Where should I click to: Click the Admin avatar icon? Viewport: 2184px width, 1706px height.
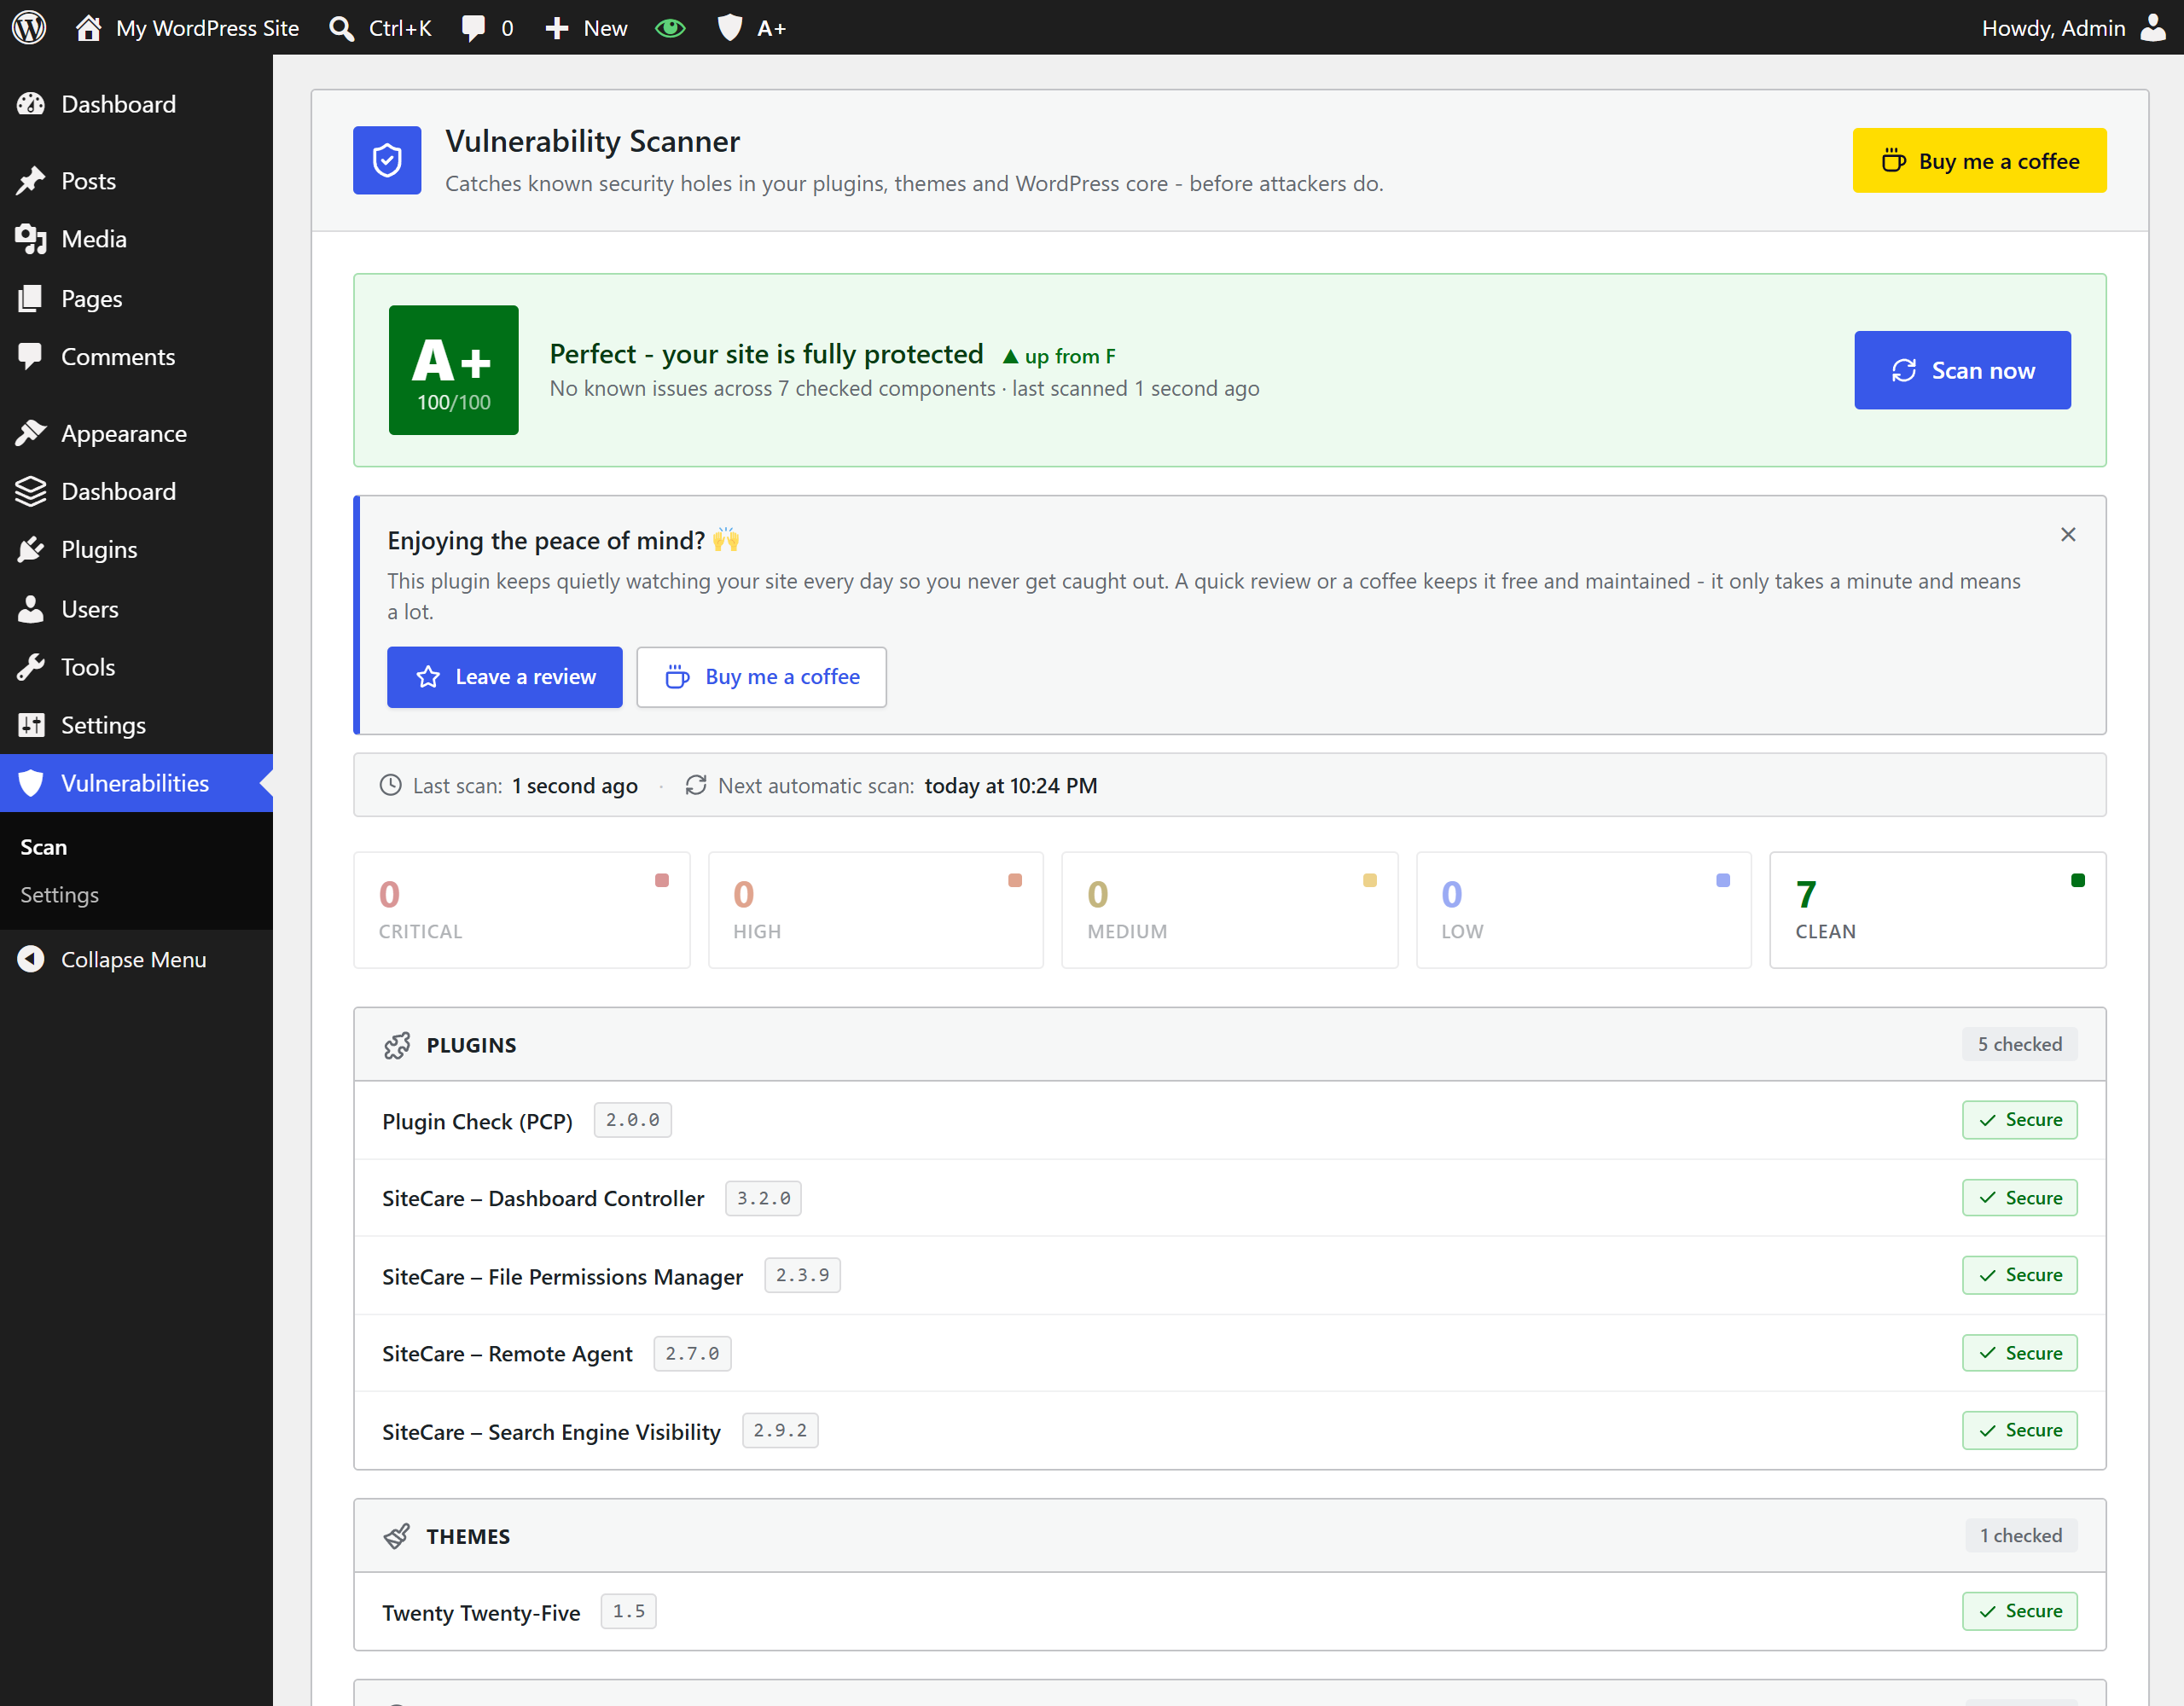coord(2152,27)
